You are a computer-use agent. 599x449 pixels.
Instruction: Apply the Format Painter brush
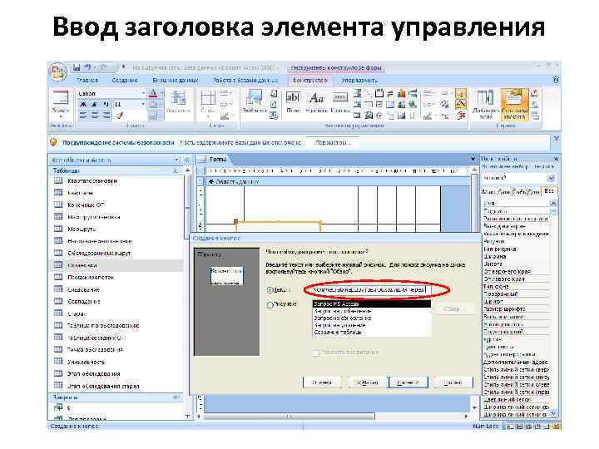[x=120, y=115]
